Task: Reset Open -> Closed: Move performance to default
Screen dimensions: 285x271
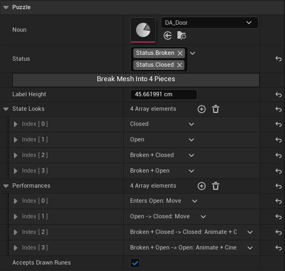Action: (x=279, y=217)
